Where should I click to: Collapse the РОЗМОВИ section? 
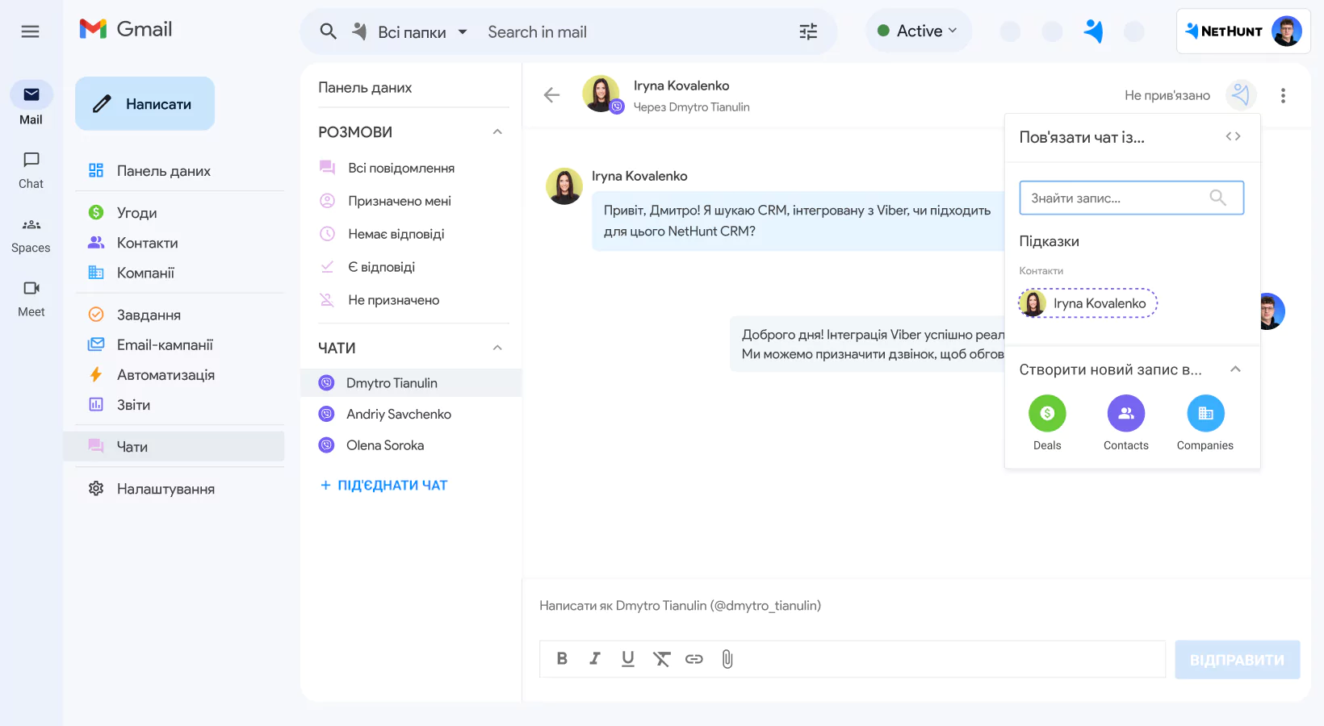coord(497,131)
